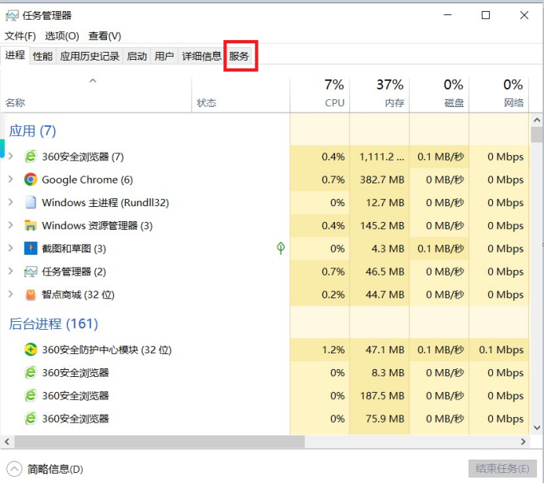Click the 任务管理器 (2) process icon

click(31, 272)
